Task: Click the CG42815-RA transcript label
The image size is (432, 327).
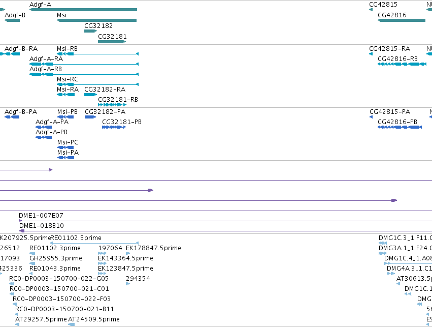Action: tap(389, 49)
